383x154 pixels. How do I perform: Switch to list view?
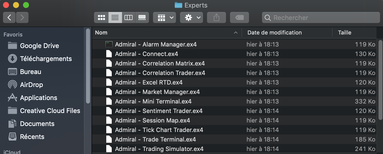[x=115, y=17]
